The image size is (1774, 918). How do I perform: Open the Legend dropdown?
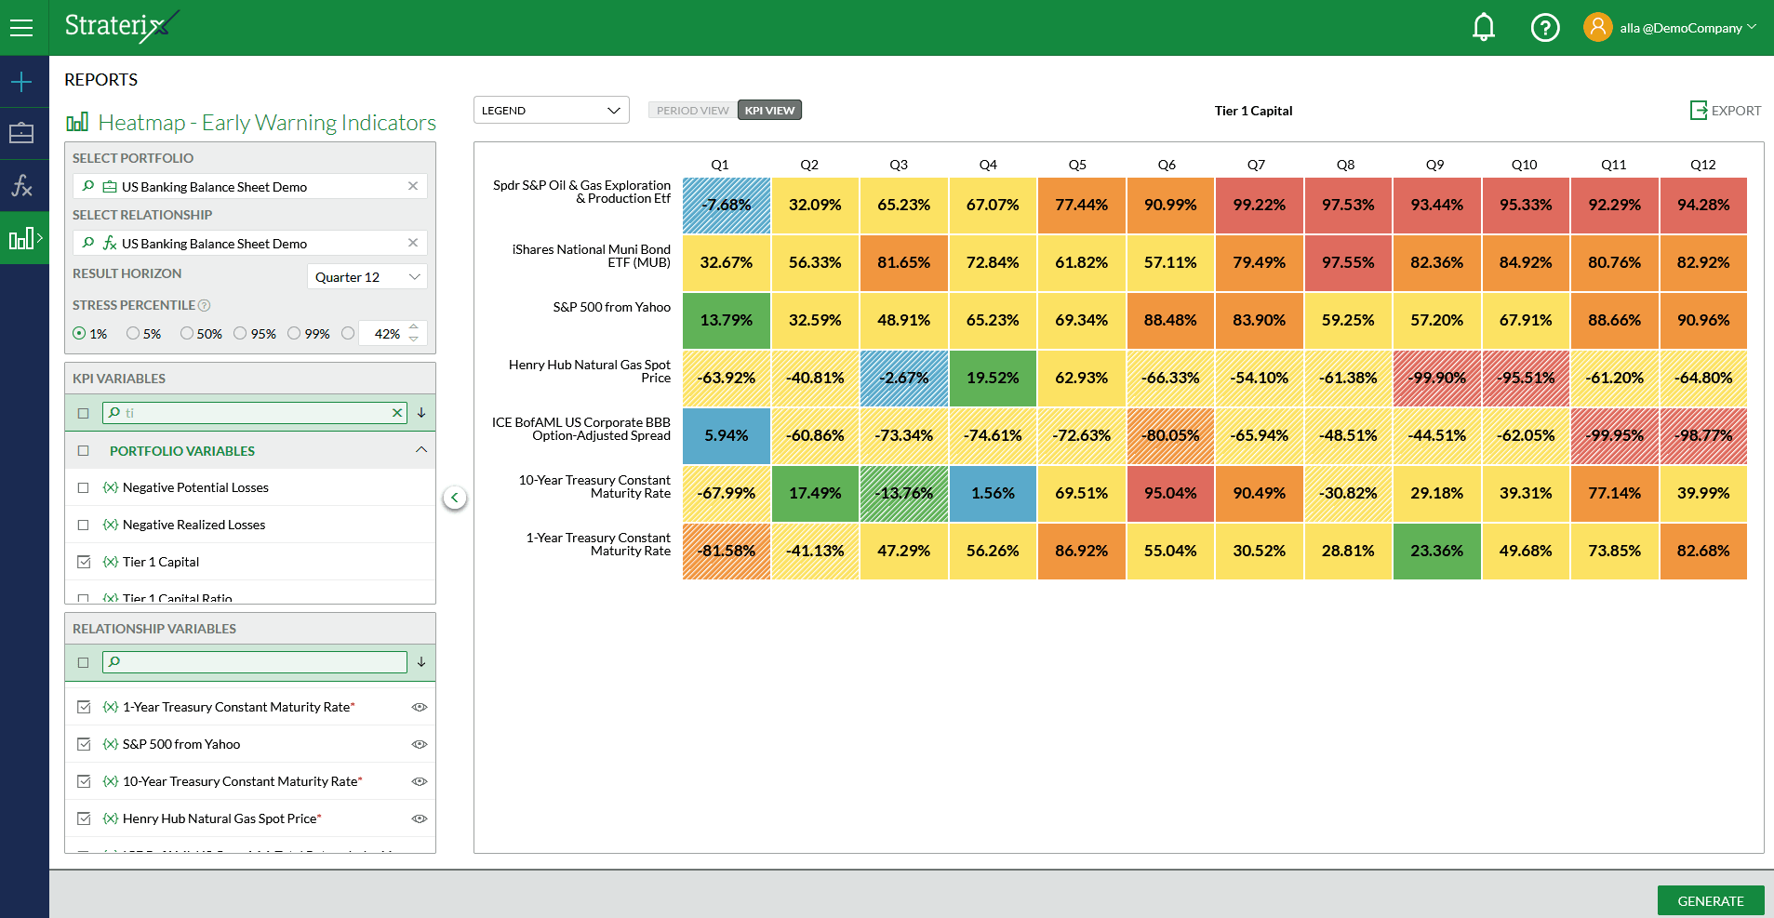[551, 111]
